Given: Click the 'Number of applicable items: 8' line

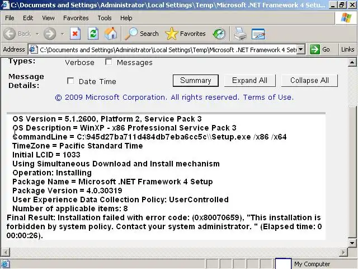Looking at the screenshot, I should coord(70,208).
